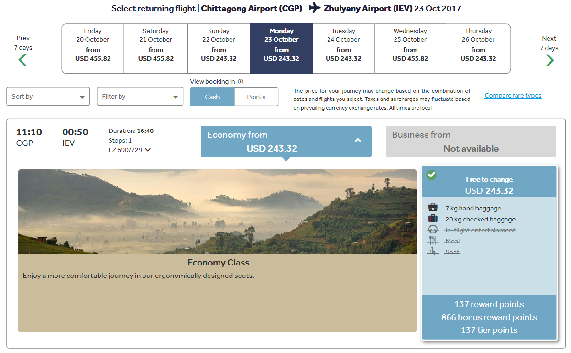Click the 7 kg hand baggage text
Viewport: 571px width, 353px height.
473,209
